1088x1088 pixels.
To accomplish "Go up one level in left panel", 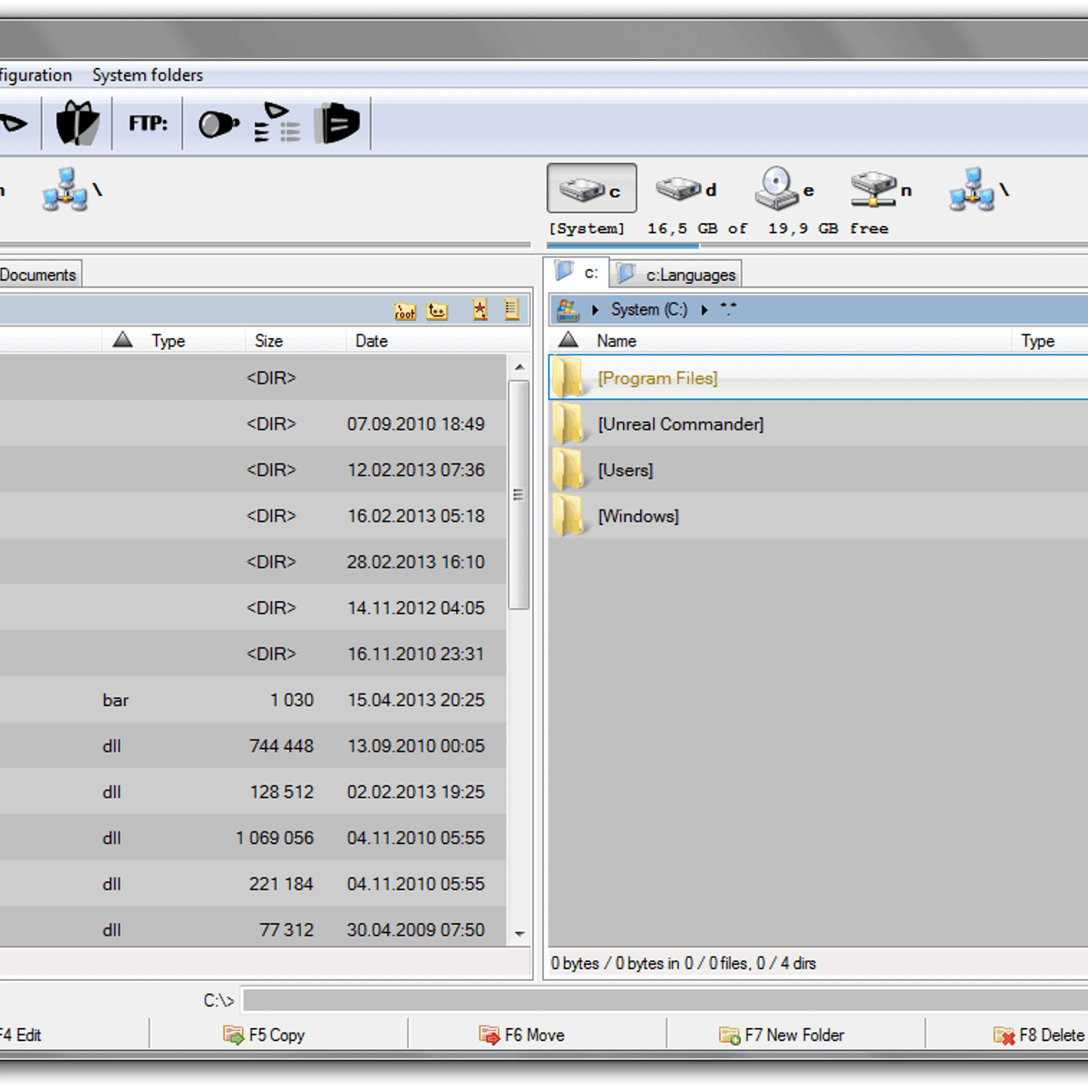I will tap(437, 311).
